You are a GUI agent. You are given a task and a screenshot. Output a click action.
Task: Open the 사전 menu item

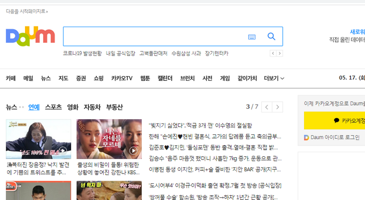click(x=208, y=78)
